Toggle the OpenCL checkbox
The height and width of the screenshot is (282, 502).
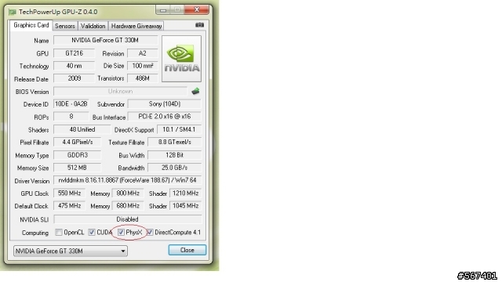[x=59, y=233]
